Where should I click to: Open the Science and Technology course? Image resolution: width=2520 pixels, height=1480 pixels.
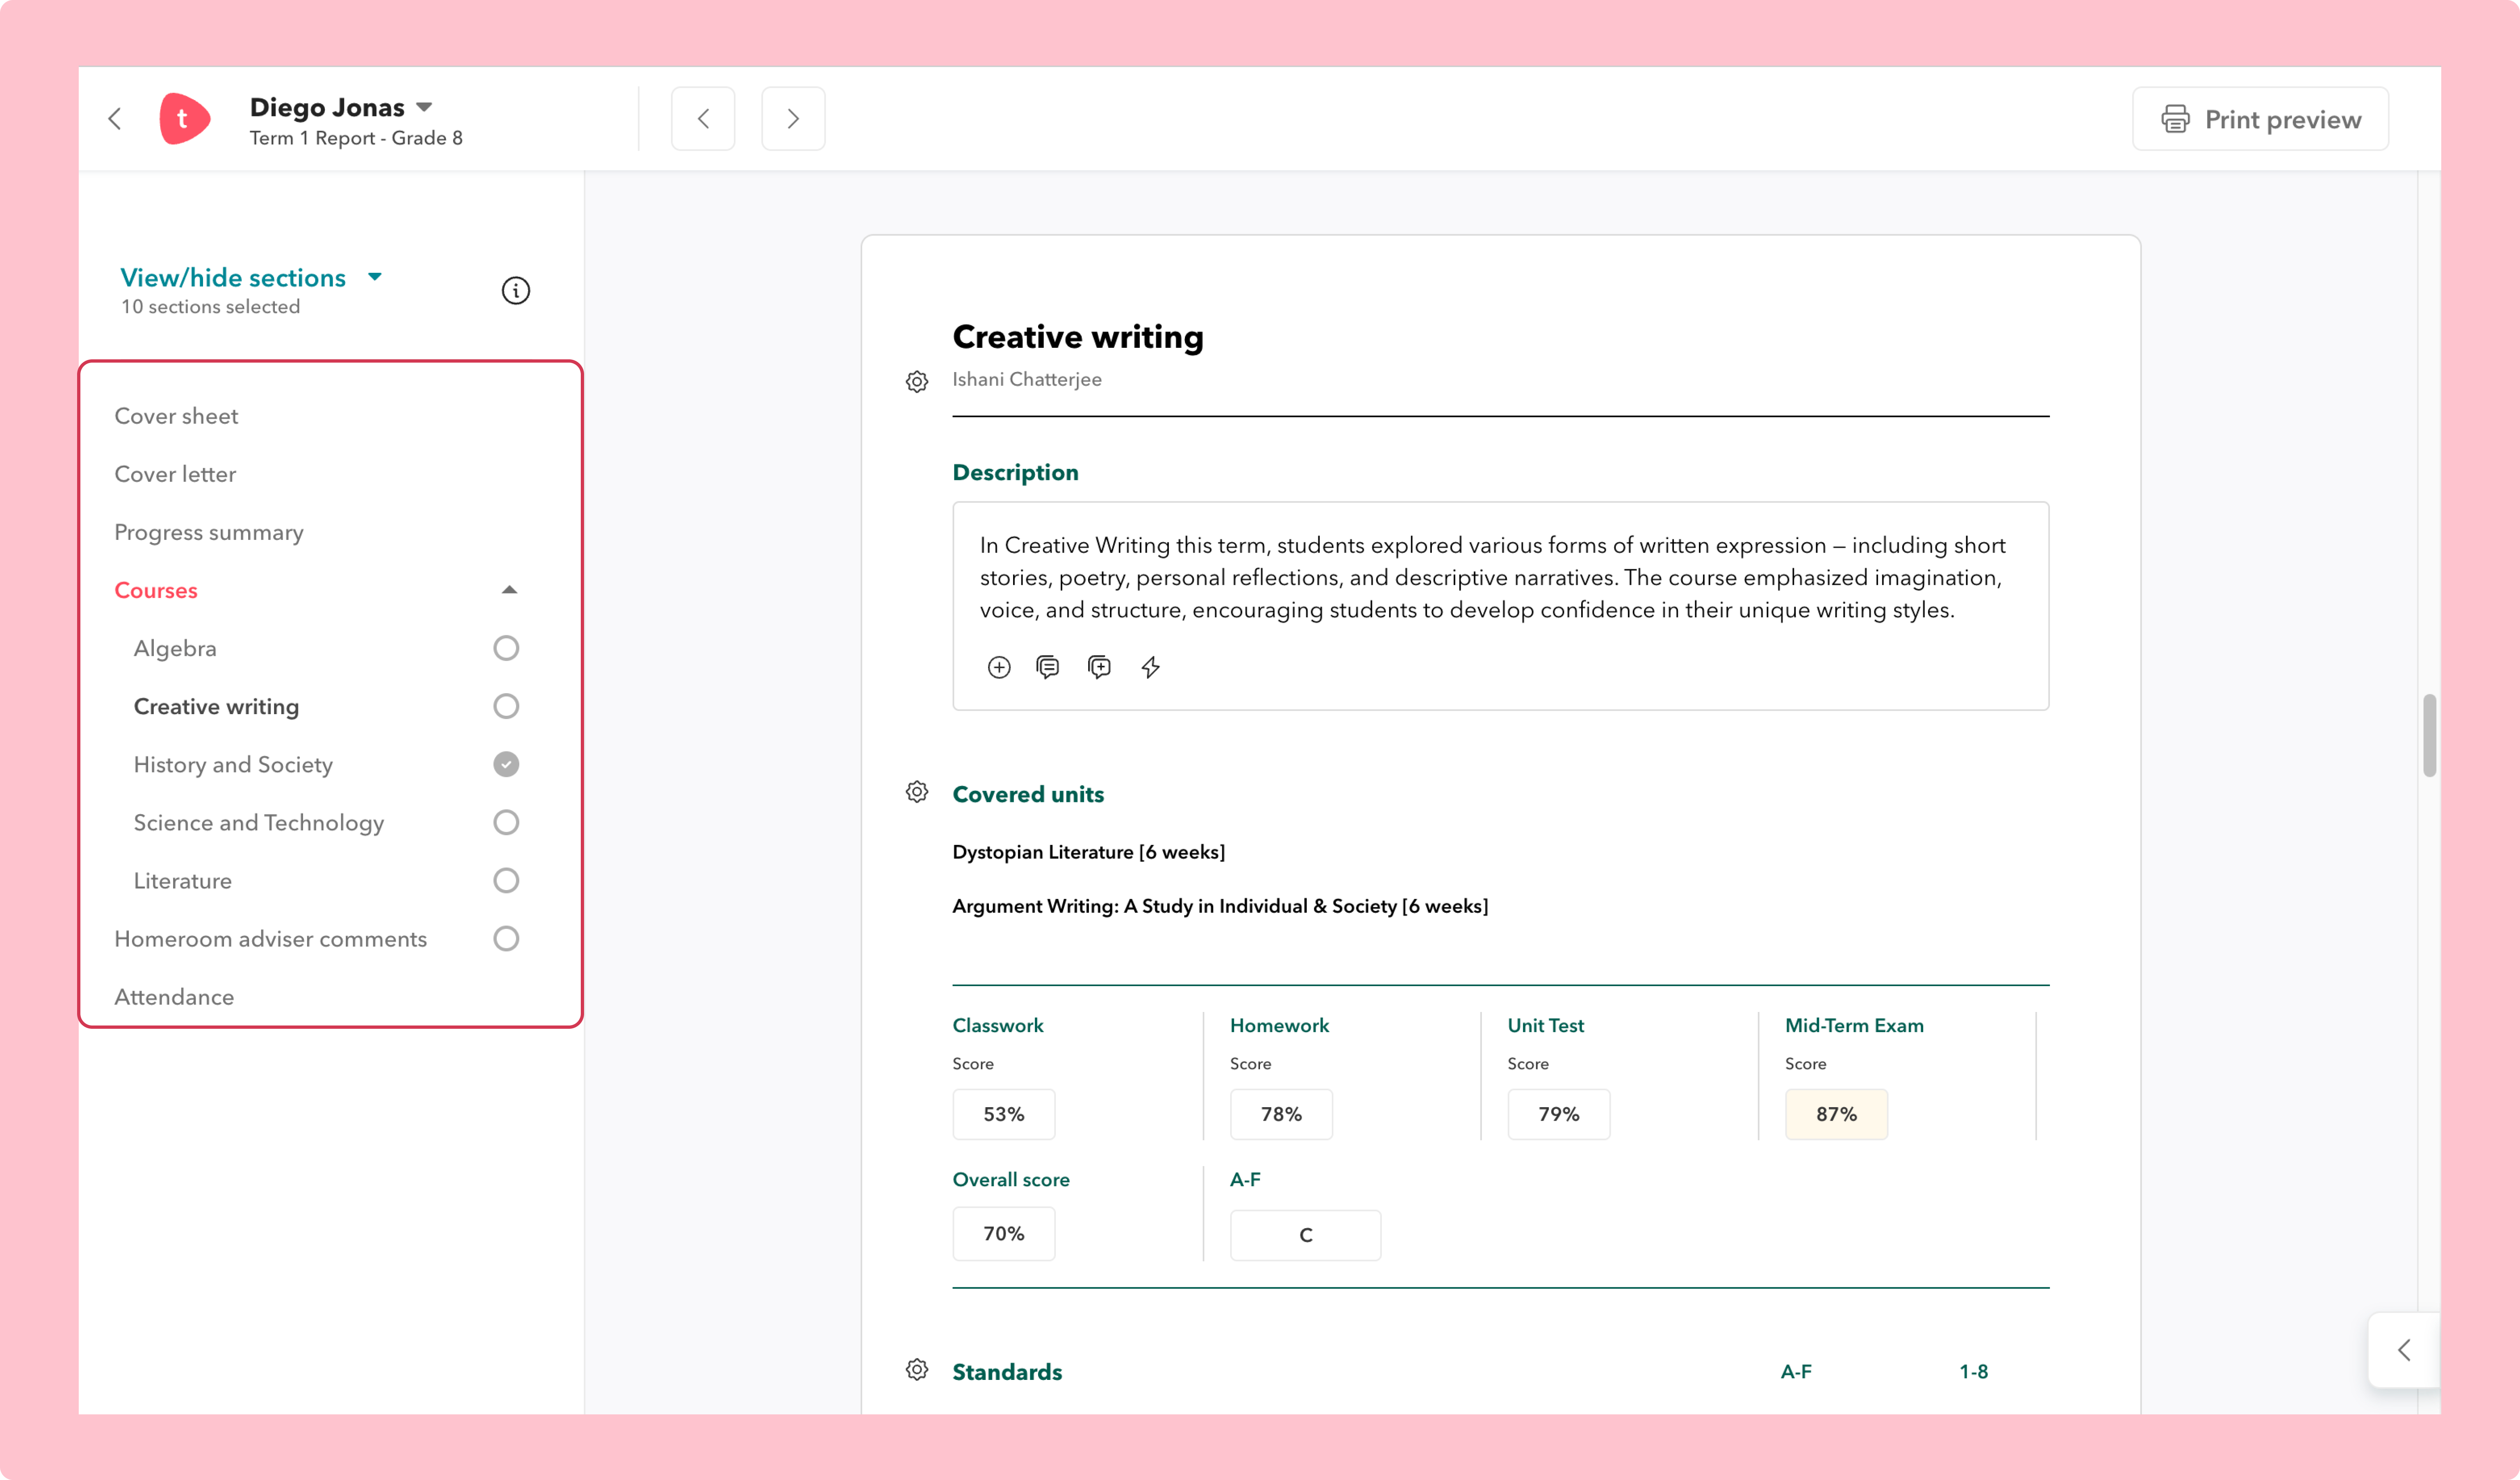coord(259,822)
